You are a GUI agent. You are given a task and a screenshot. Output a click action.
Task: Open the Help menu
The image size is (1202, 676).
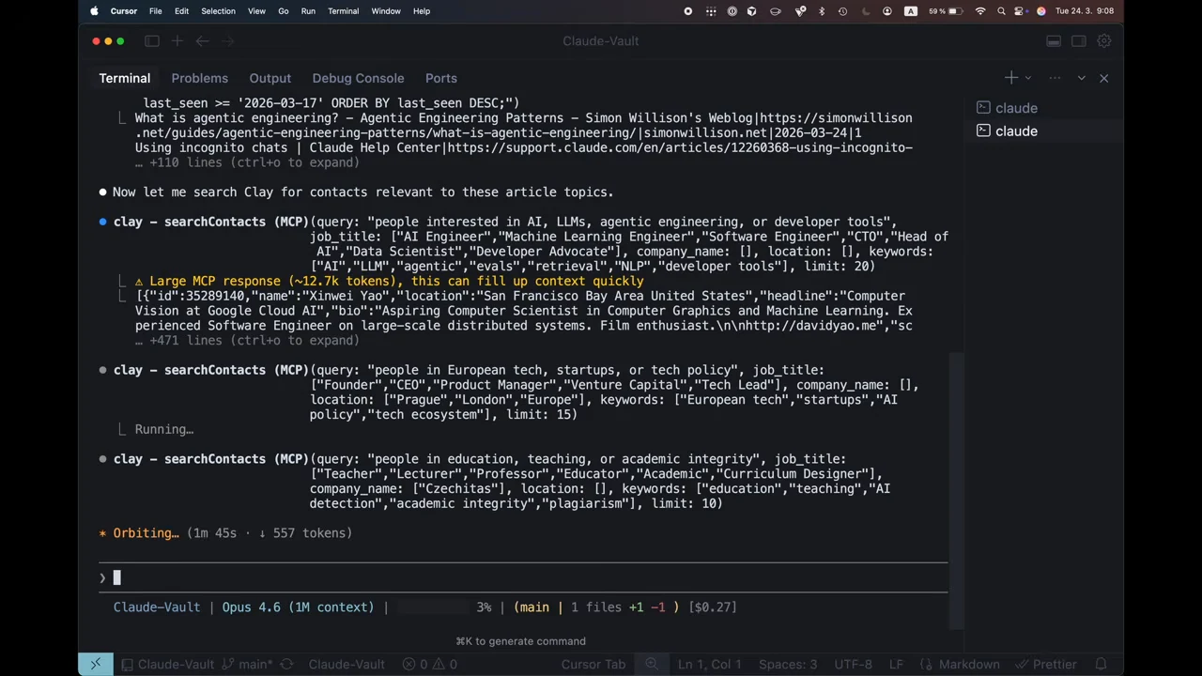pos(422,11)
